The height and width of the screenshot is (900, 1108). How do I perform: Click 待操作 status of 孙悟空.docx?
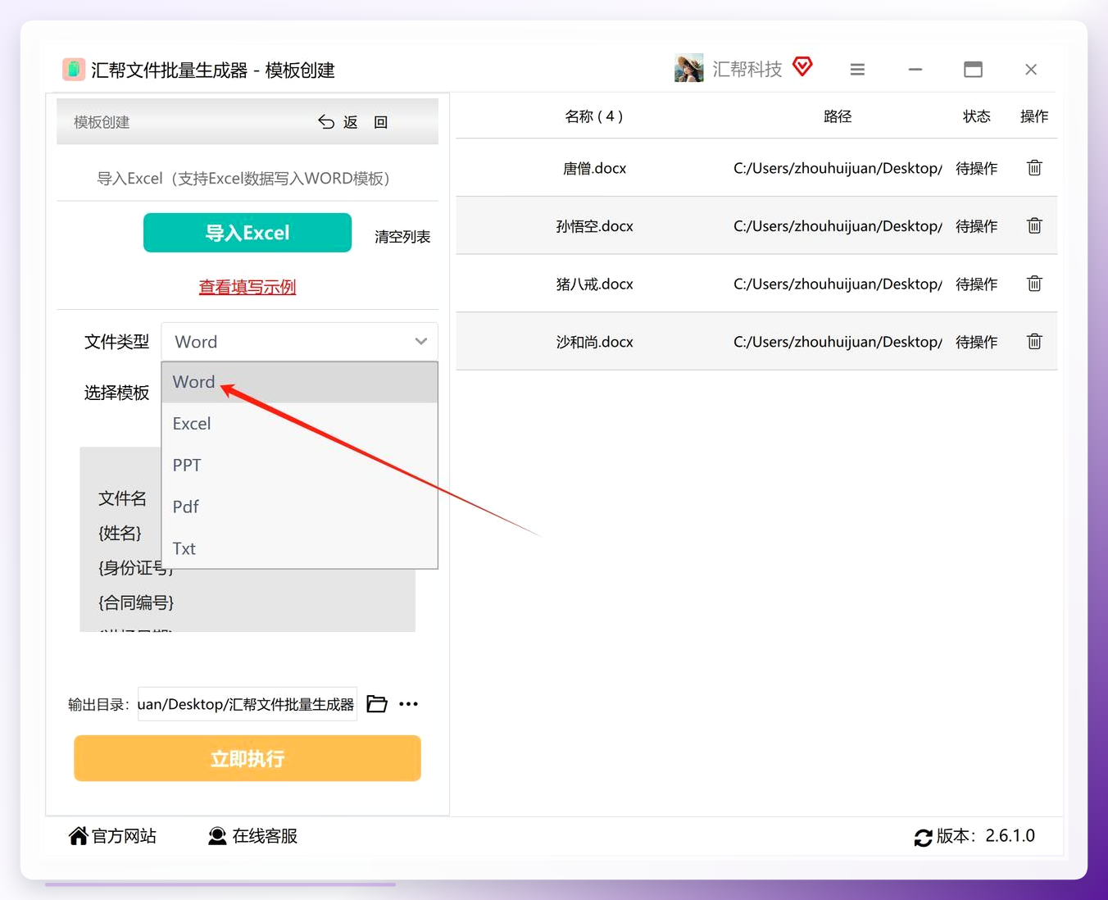pos(977,225)
